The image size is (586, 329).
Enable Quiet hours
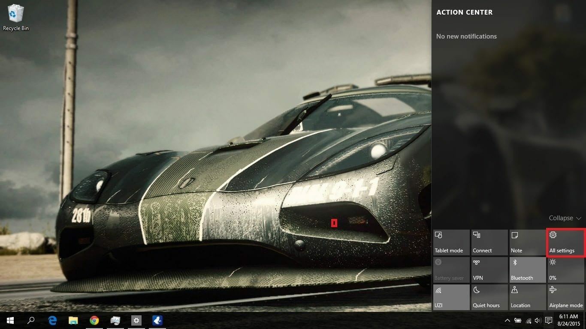point(489,297)
